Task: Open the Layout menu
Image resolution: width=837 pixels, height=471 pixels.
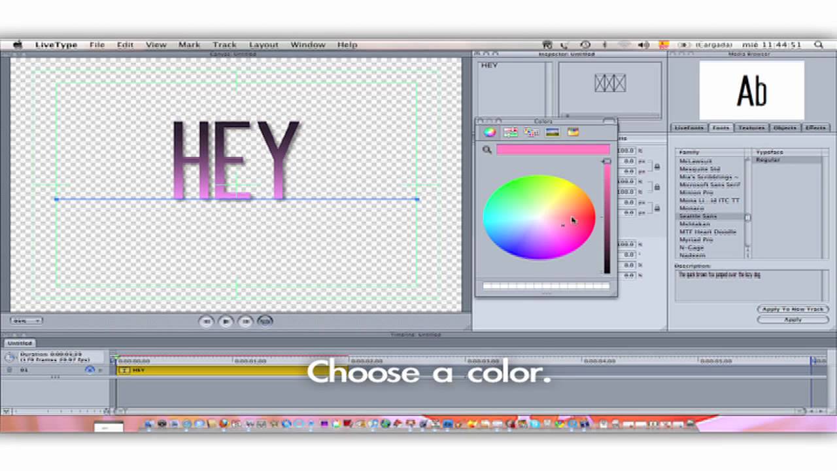Action: pos(264,44)
